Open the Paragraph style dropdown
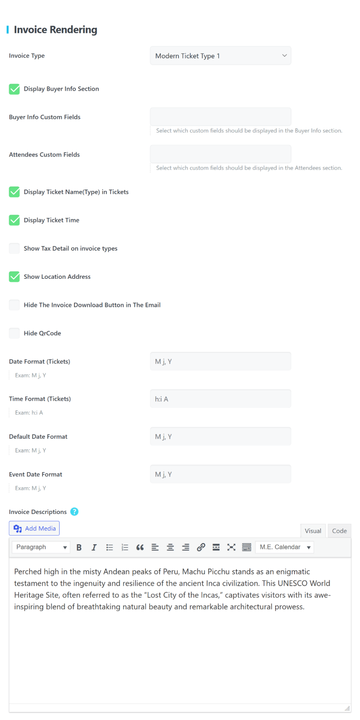 click(x=41, y=547)
